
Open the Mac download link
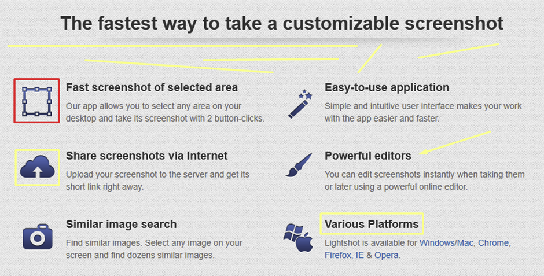coord(466,242)
